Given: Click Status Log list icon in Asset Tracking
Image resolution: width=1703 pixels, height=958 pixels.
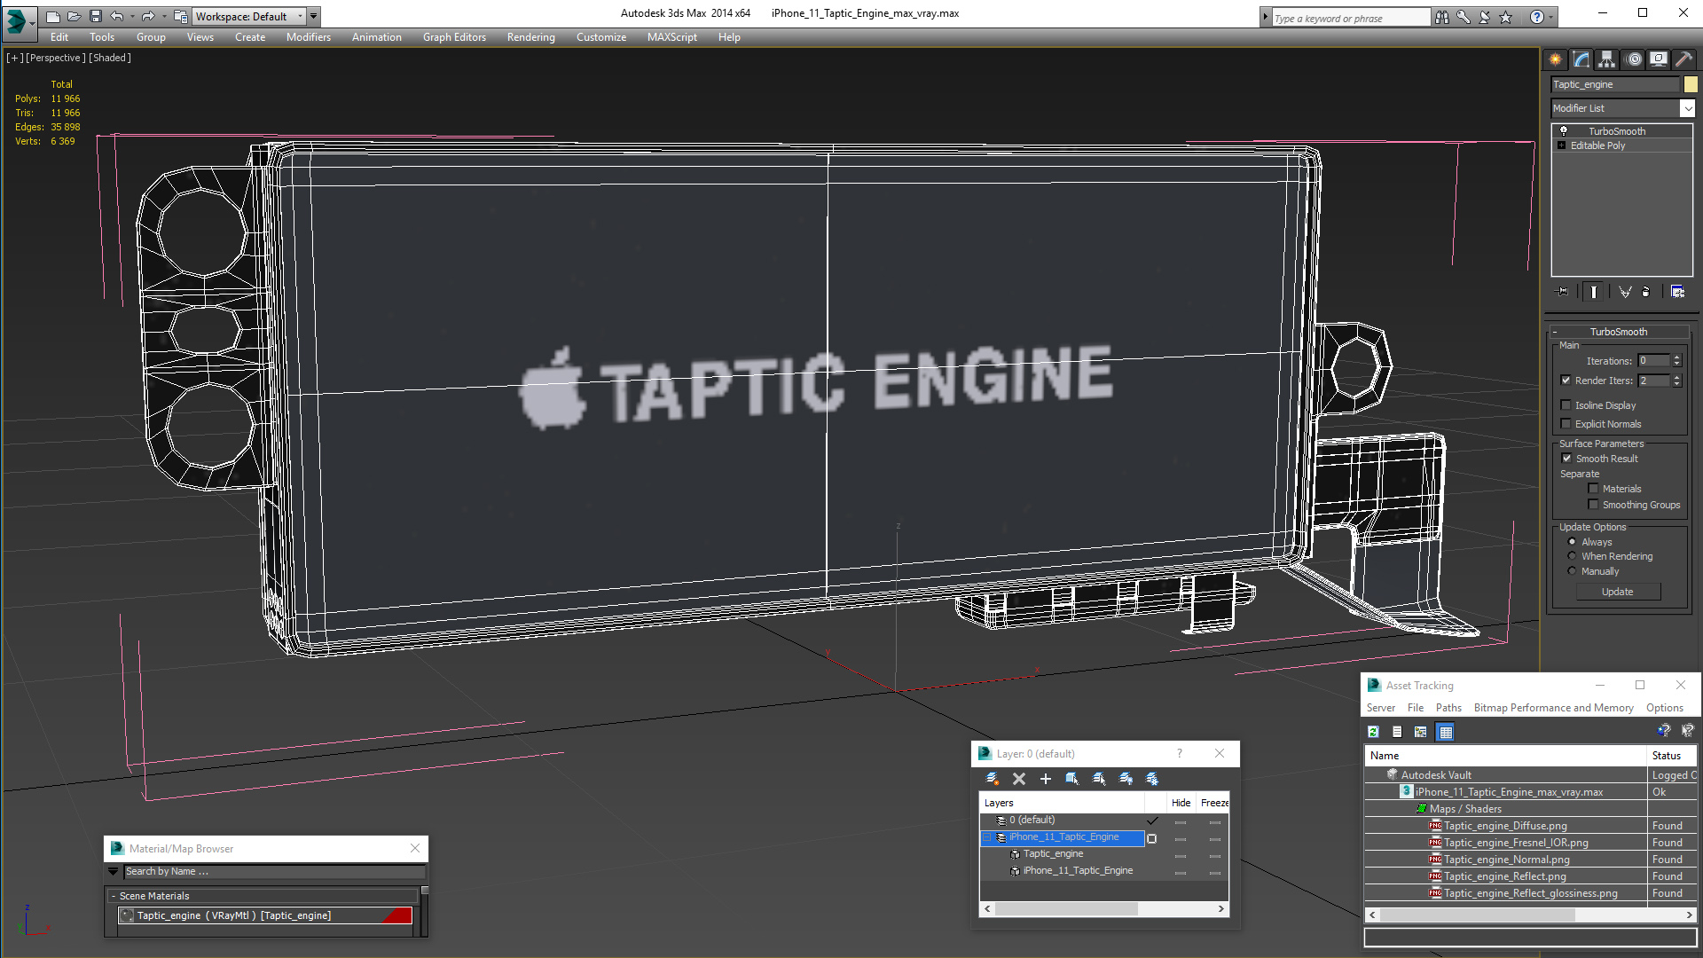Looking at the screenshot, I should (x=1397, y=732).
